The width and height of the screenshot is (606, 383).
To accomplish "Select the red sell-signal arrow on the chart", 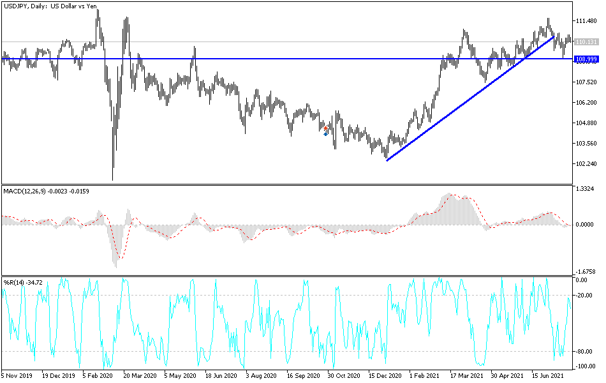I will click(x=325, y=128).
